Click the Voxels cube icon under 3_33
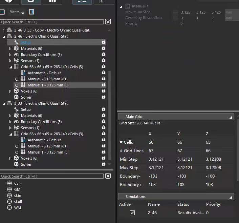 coord(16,158)
